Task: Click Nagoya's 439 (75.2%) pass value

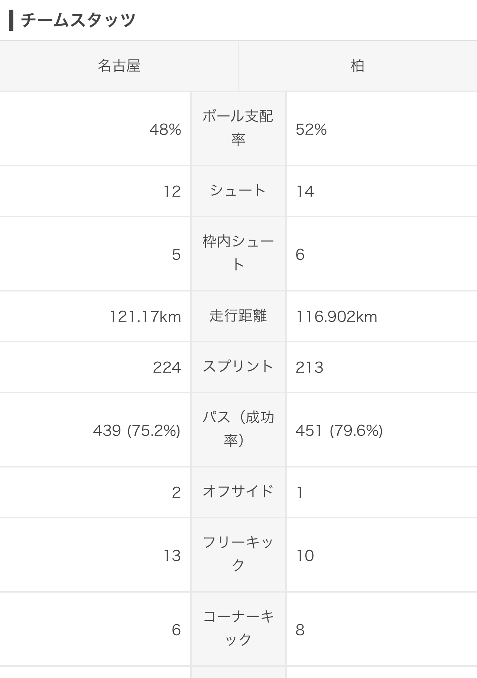Action: 137,431
